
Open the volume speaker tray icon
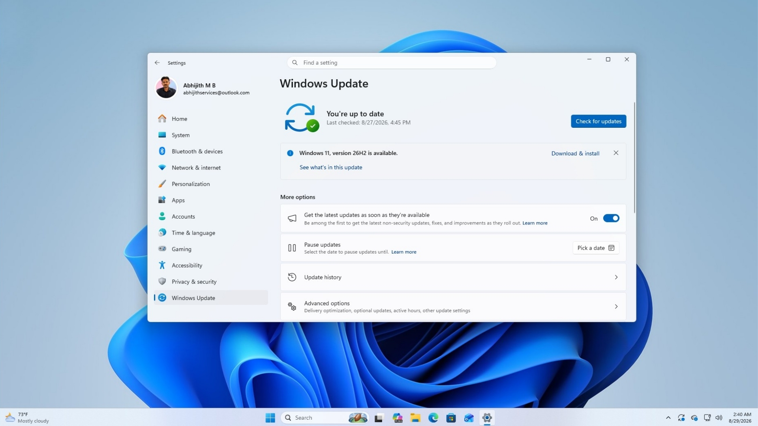[719, 418]
